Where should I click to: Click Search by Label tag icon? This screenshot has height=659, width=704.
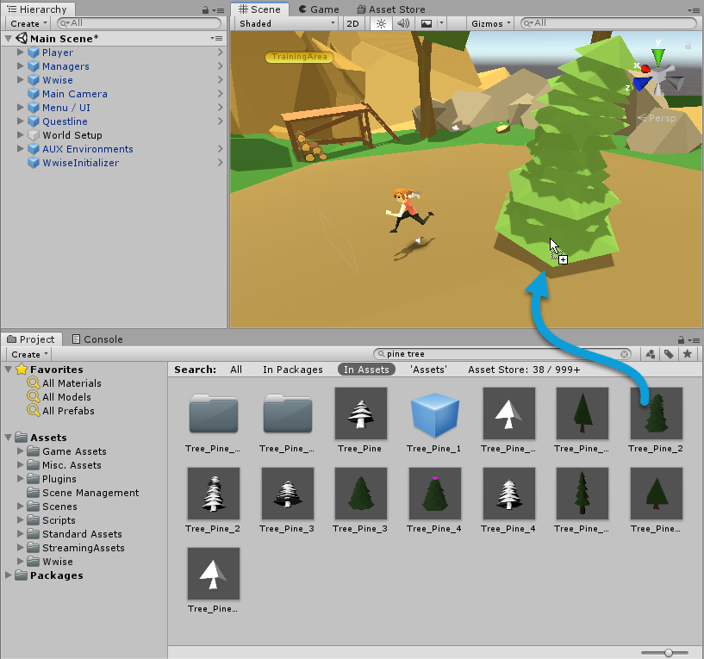tap(668, 354)
